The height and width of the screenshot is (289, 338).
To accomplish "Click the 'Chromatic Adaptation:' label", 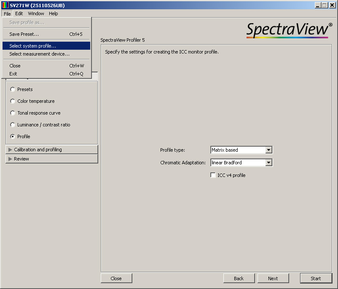I will 183,163.
